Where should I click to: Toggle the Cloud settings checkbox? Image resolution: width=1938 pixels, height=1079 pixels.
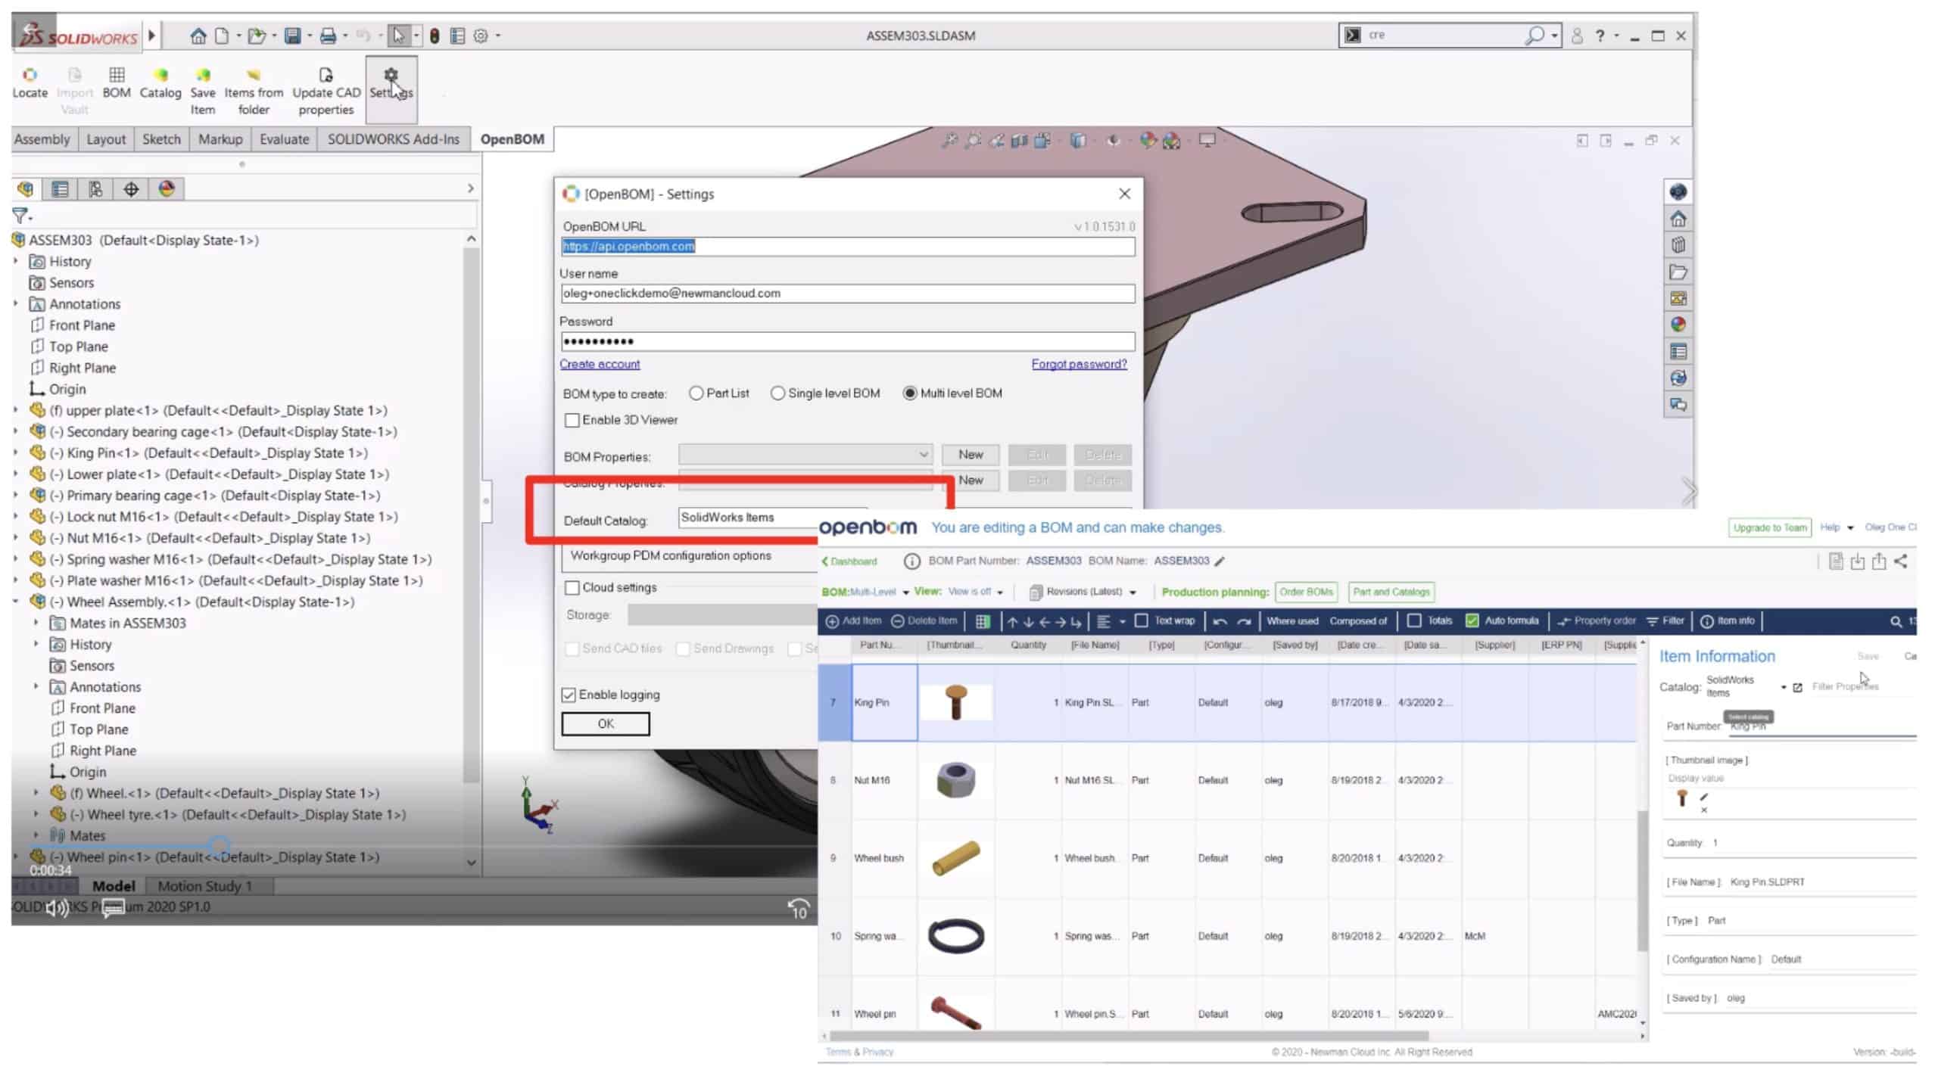point(572,587)
